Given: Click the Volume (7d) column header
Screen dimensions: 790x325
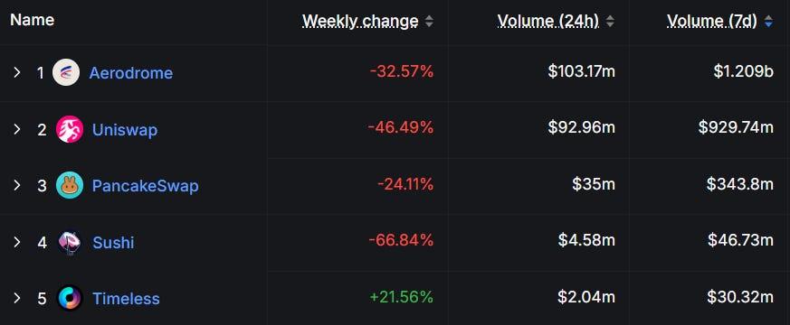Looking at the screenshot, I should [x=712, y=21].
